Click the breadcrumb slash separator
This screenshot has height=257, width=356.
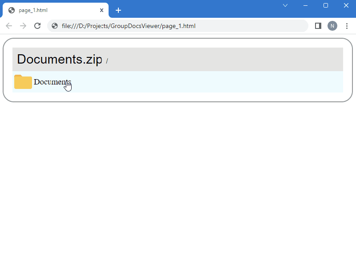coord(107,61)
